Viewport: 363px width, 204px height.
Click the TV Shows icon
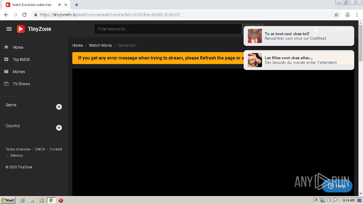6,84
